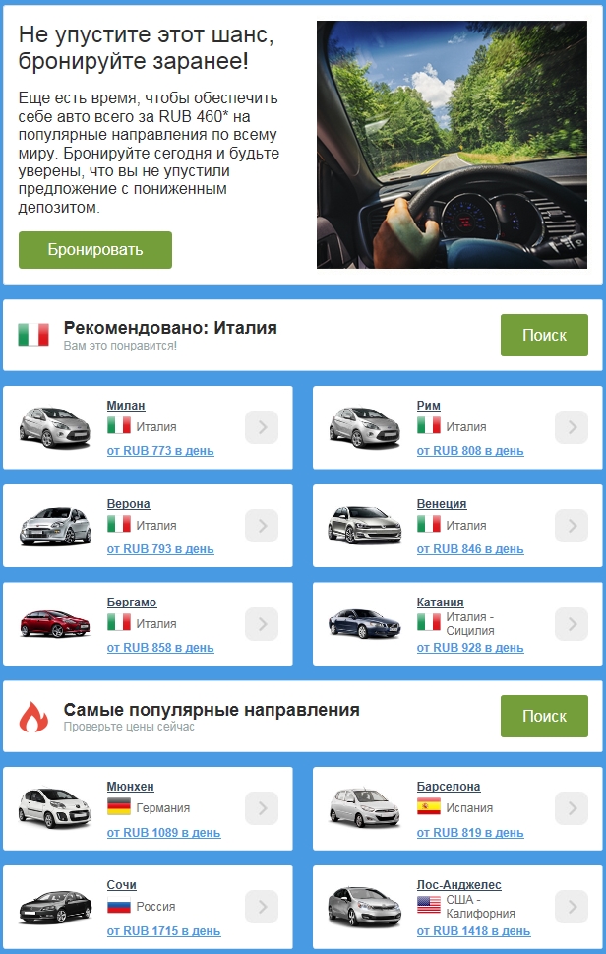
Task: Open the arrow chevron on the Венеция card
Action: 572,526
